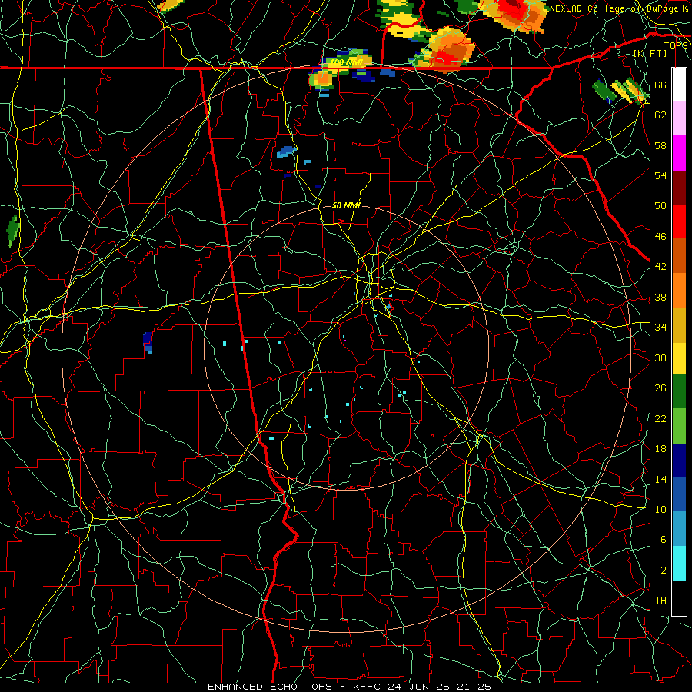Click the 14 value in the legend

pyautogui.click(x=660, y=479)
